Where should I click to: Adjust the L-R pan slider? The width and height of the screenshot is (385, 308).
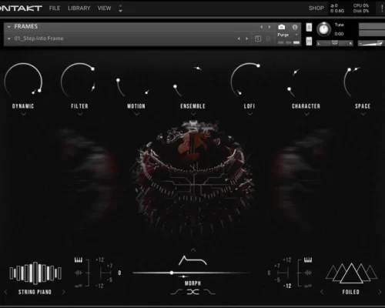click(x=335, y=43)
